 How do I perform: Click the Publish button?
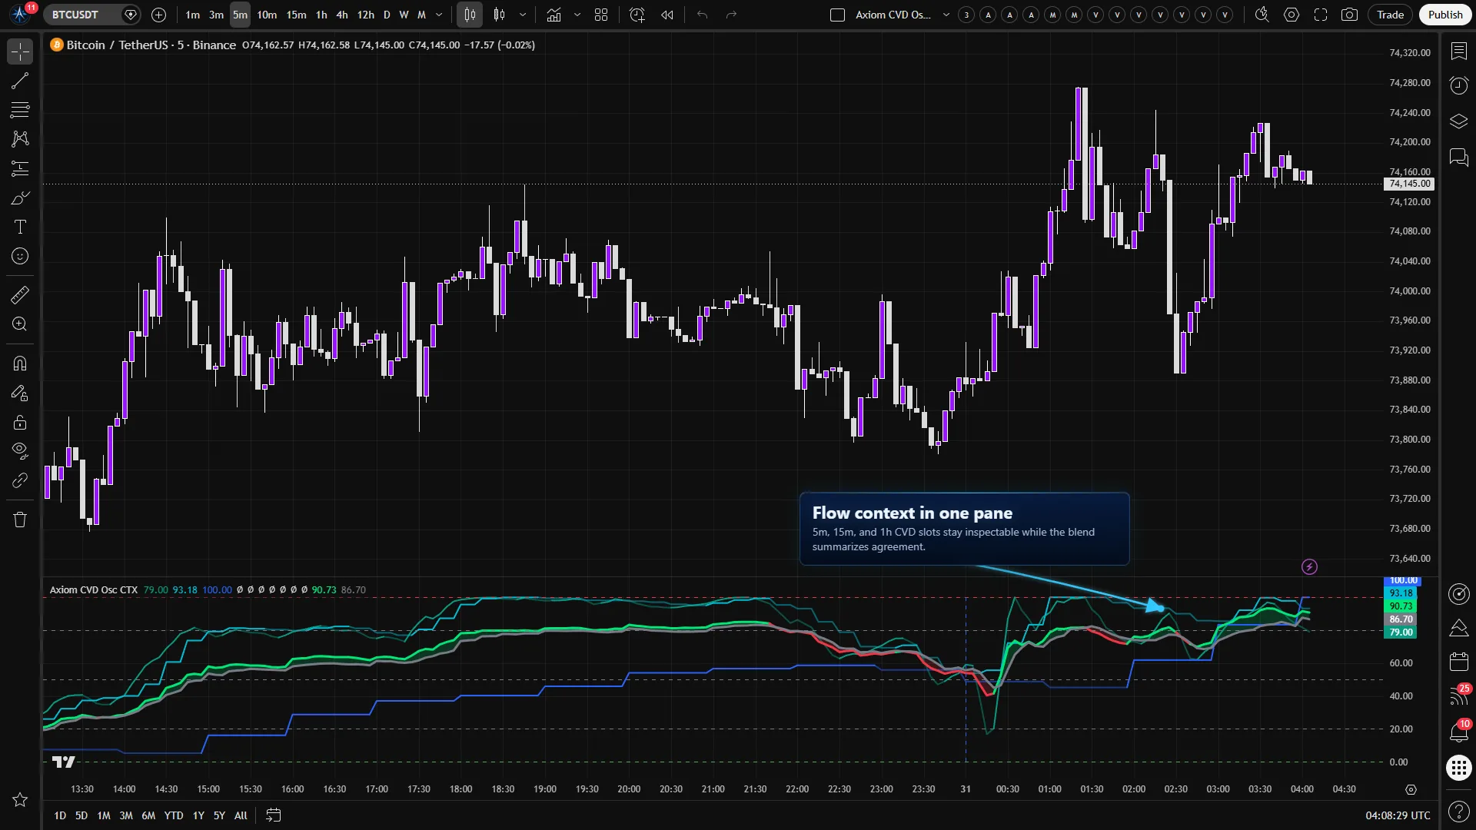[x=1445, y=15]
